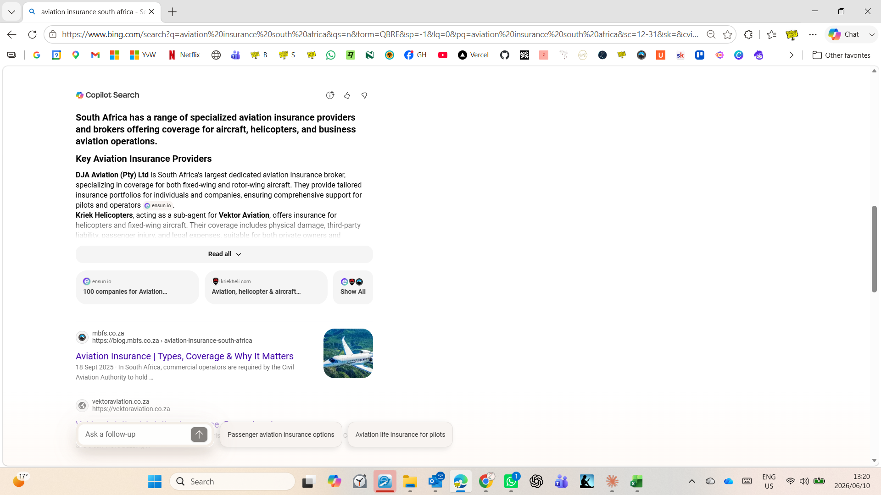The image size is (881, 495).
Task: Click the address bar URL
Action: pyautogui.click(x=380, y=34)
